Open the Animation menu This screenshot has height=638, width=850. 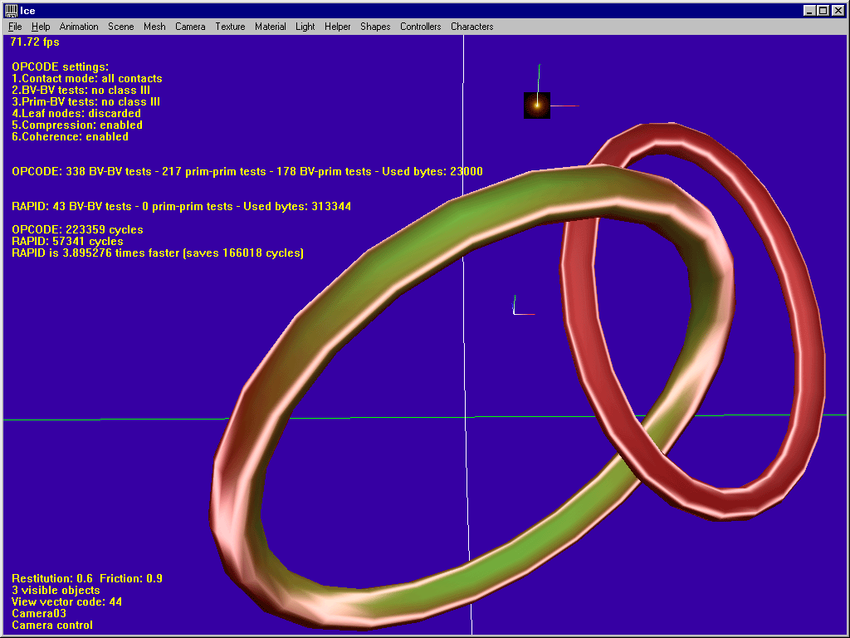79,27
